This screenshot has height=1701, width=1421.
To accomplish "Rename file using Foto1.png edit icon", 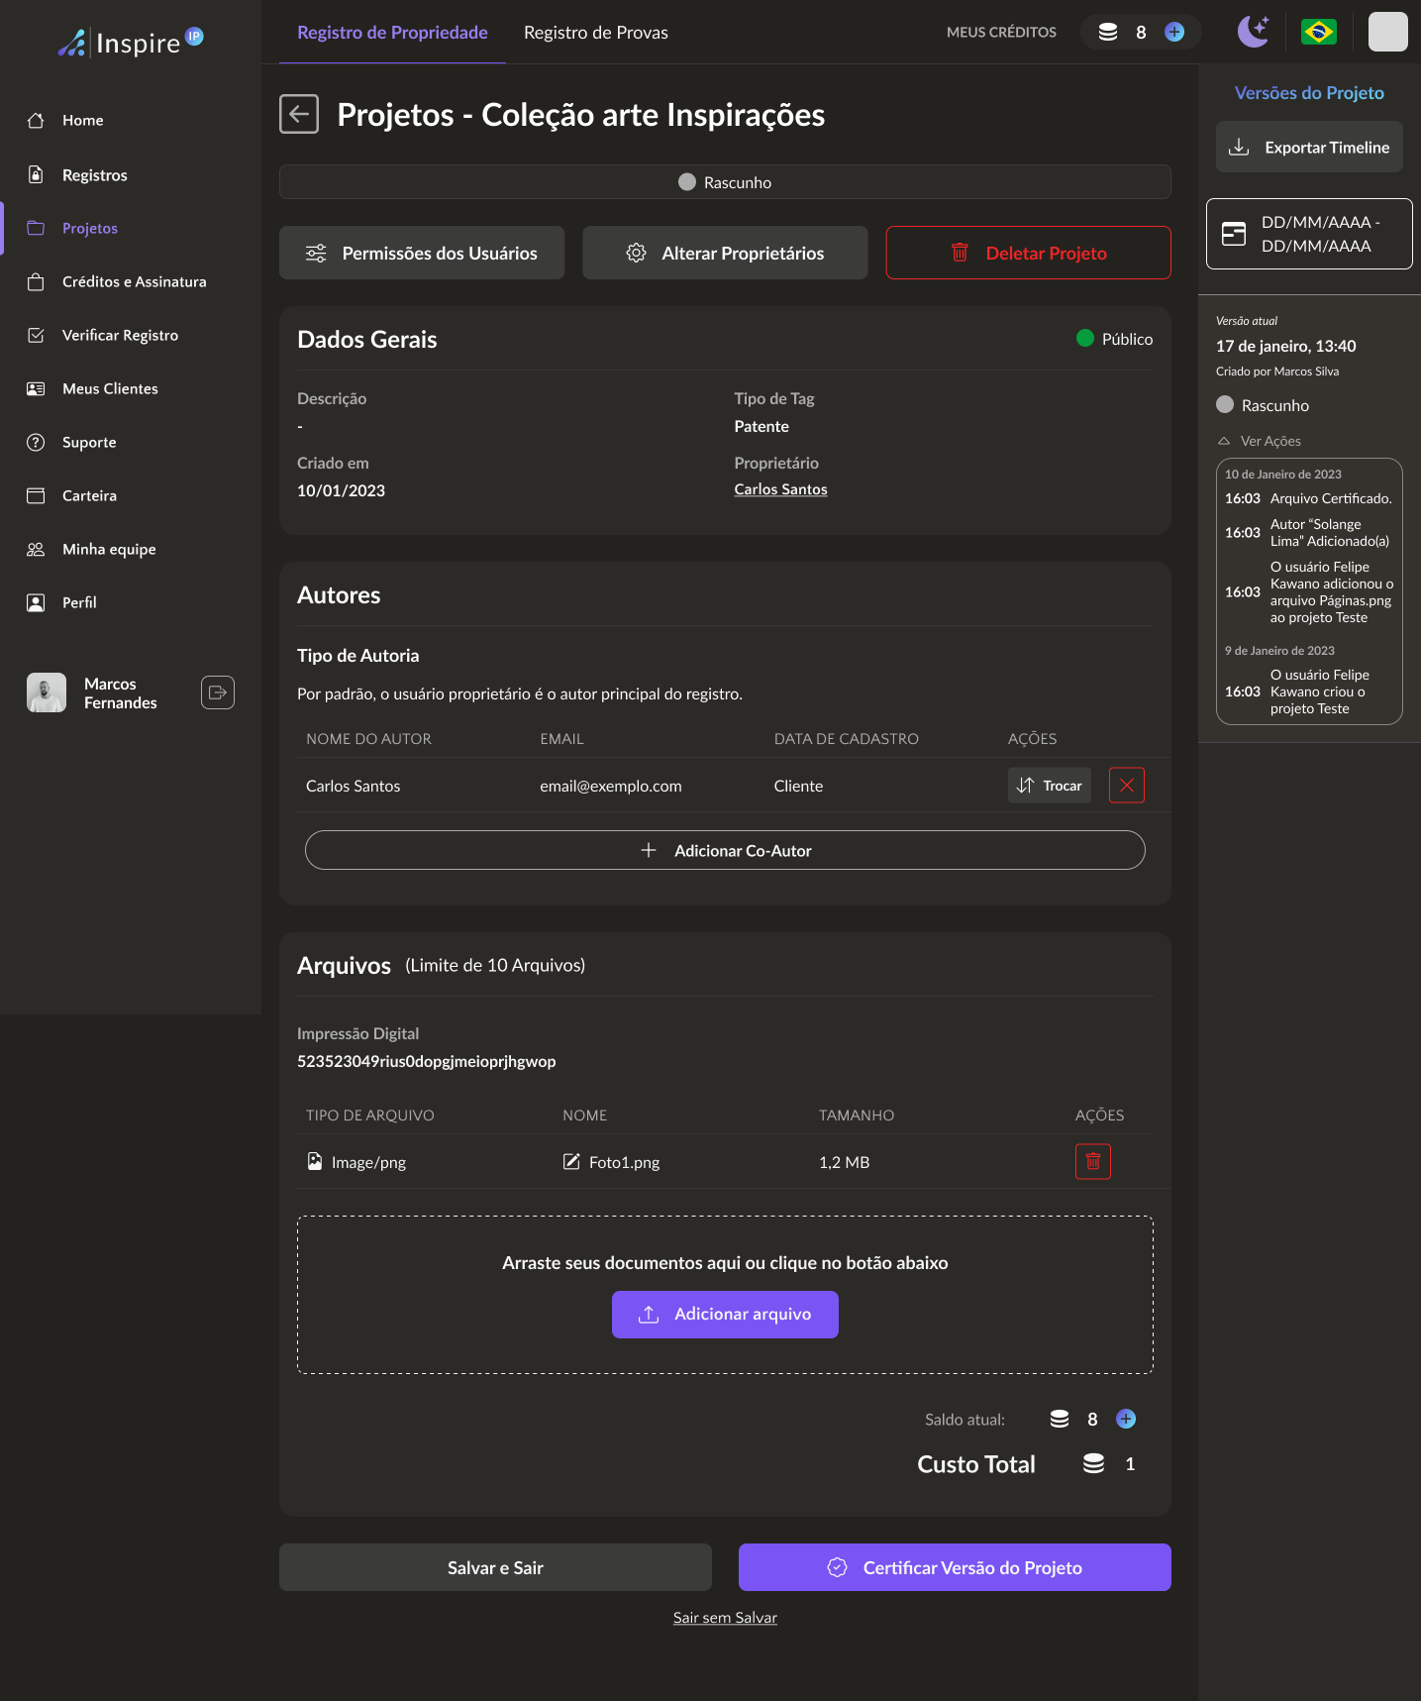I will pyautogui.click(x=571, y=1162).
